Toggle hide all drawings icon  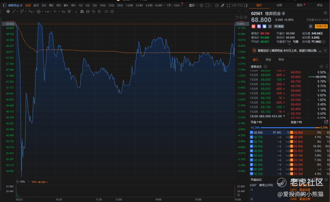94,12
